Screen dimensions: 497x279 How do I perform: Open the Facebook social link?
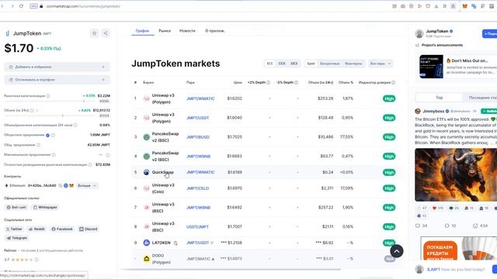pos(62,229)
